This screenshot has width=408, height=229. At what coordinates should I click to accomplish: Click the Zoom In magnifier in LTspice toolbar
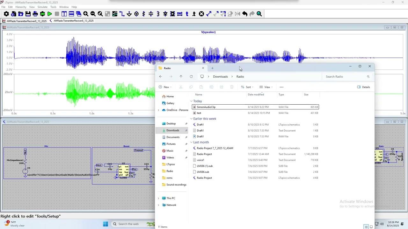click(86, 14)
